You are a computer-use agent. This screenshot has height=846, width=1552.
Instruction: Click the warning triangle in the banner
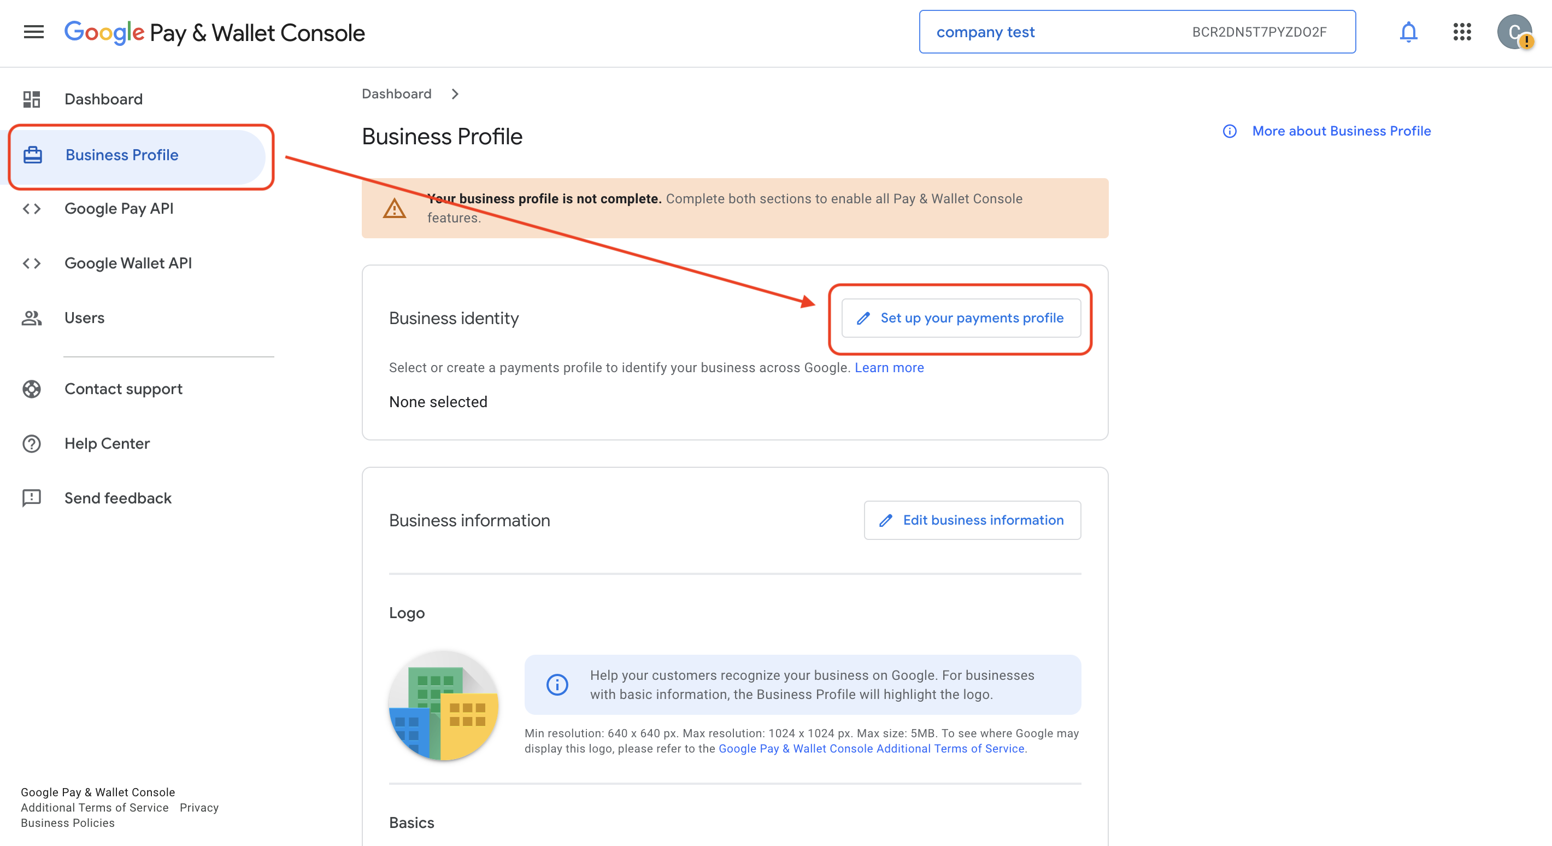395,208
